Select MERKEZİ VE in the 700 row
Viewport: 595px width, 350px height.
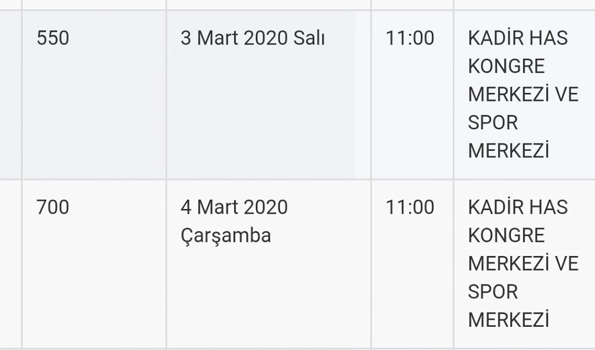point(523,263)
